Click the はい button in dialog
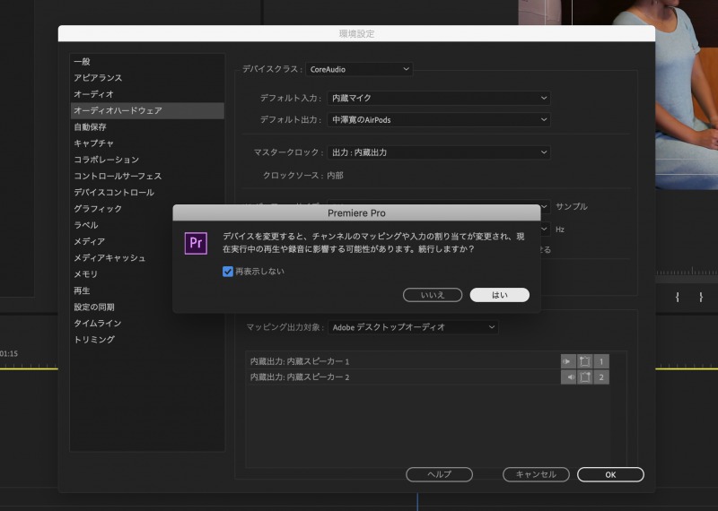This screenshot has height=511, width=718. pyautogui.click(x=500, y=295)
